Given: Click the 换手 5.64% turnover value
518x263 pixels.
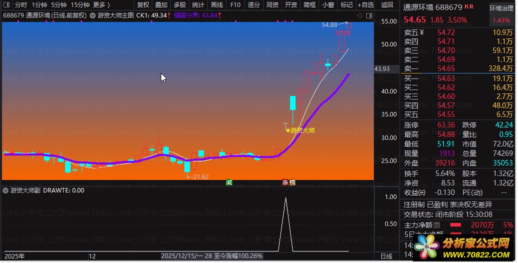Looking at the screenshot, I should [x=445, y=173].
